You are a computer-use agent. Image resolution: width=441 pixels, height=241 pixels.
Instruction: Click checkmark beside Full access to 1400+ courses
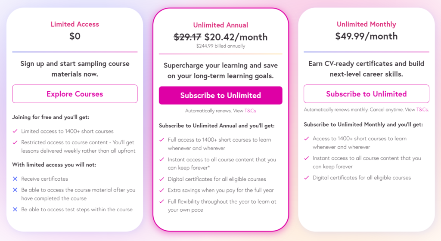coord(162,140)
